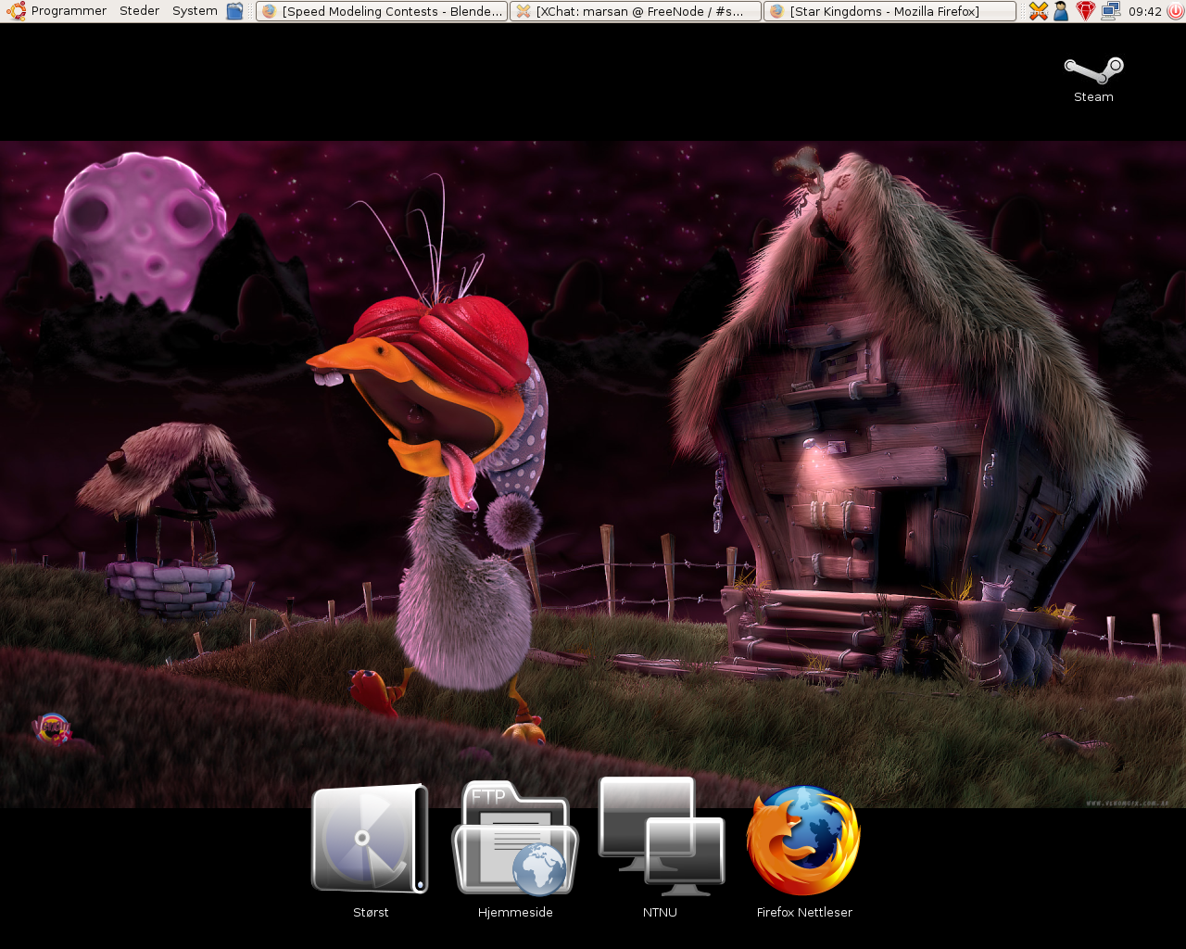The image size is (1186, 949).
Task: Click the user person tray icon
Action: [x=1062, y=11]
